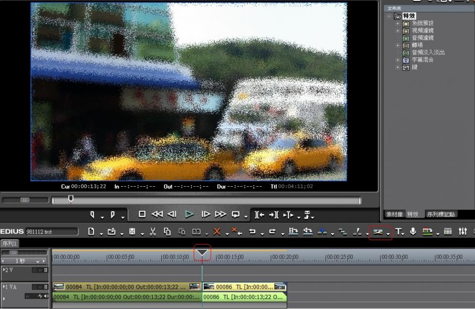Open the audio mixer icon in the toolbar
The width and height of the screenshot is (475, 309).
463,231
